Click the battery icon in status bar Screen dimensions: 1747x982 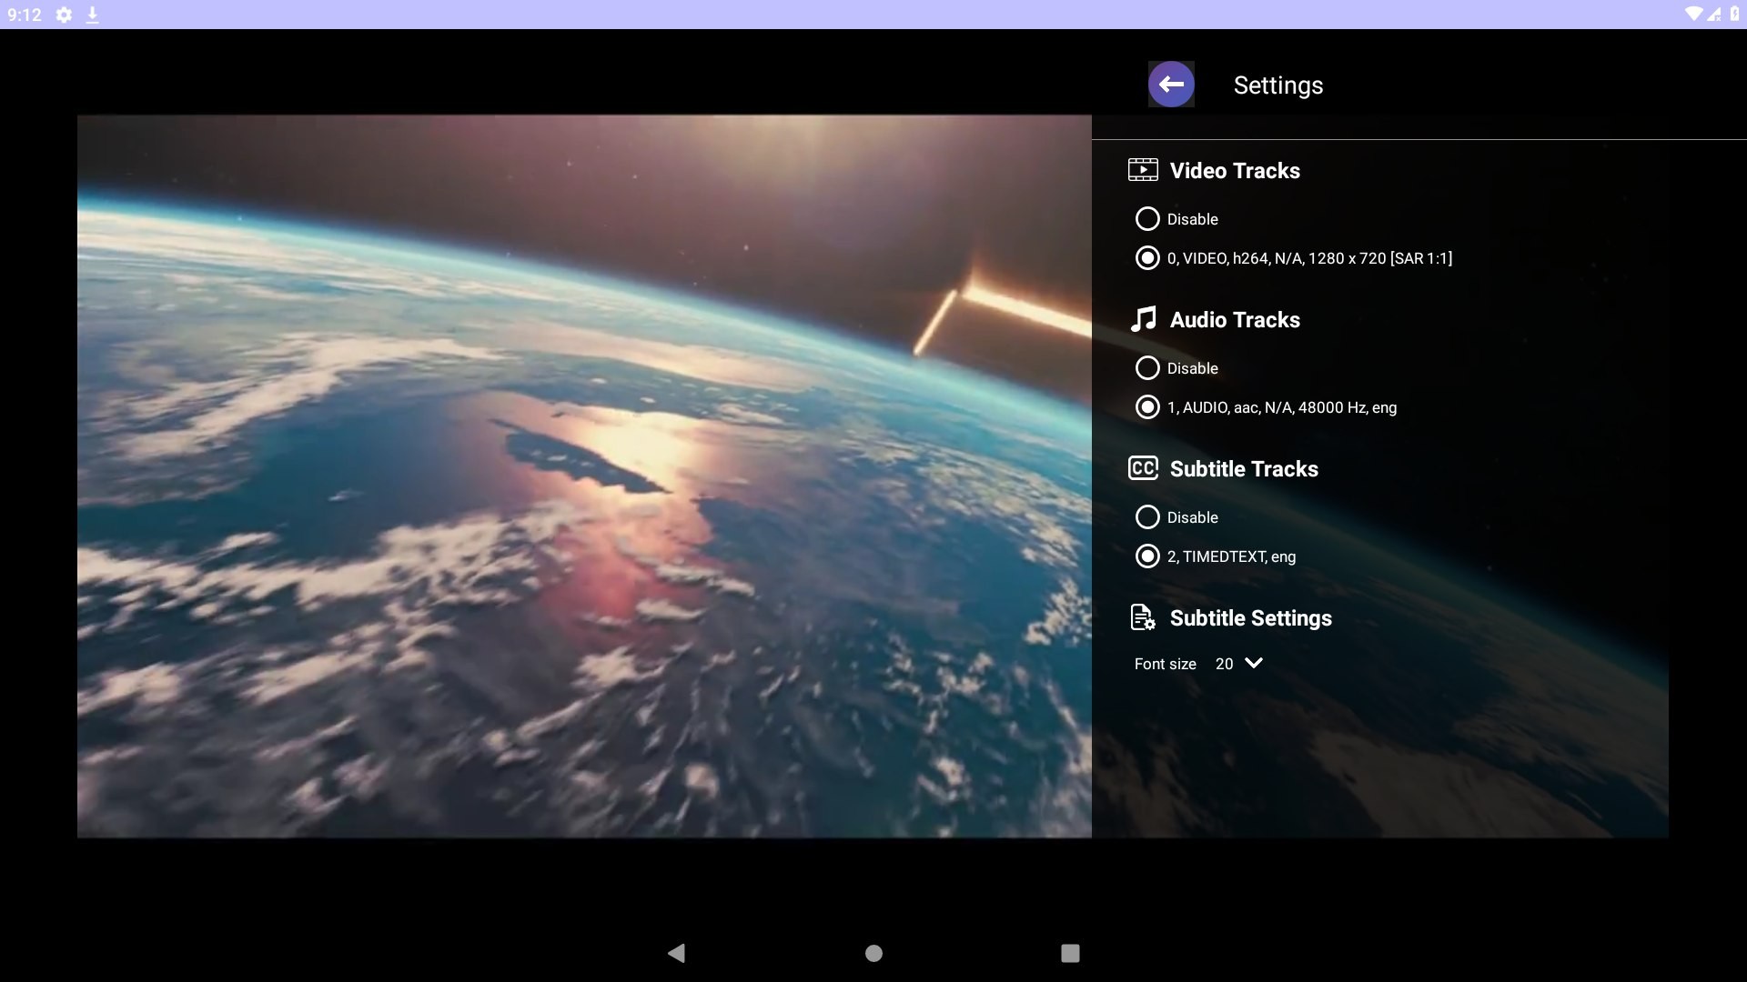pos(1734,14)
